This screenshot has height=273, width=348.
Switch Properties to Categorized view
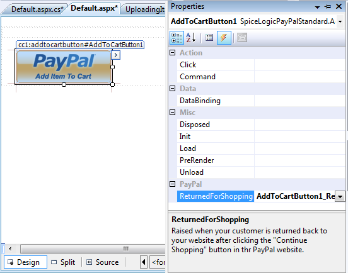pyautogui.click(x=177, y=38)
